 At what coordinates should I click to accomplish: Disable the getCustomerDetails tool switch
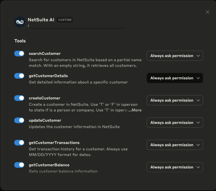point(19,76)
